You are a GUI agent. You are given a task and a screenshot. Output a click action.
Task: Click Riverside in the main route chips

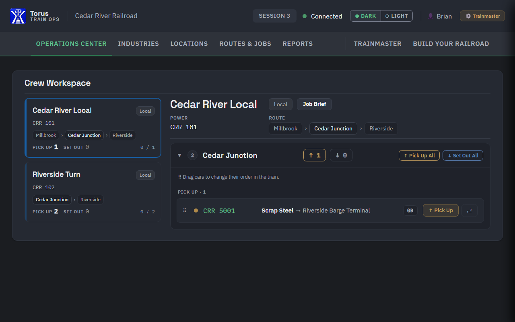381,128
